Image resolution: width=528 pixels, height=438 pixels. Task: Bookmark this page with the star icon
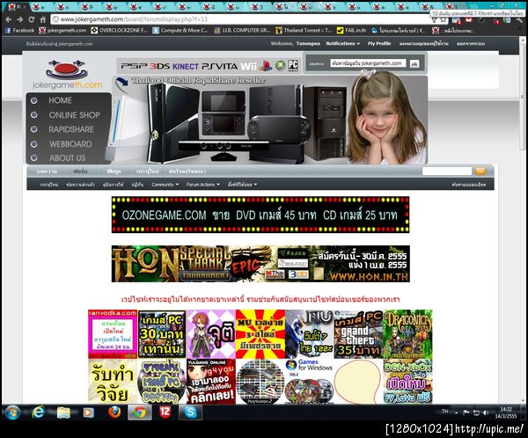(x=444, y=20)
